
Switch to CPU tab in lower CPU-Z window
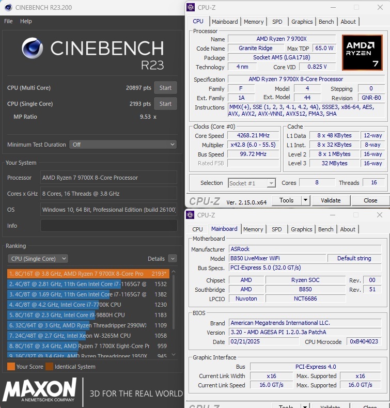point(197,229)
